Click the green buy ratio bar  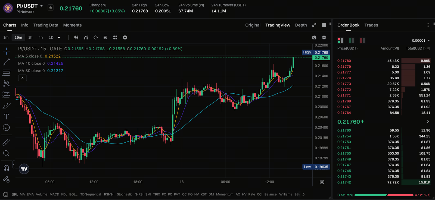pos(370,195)
